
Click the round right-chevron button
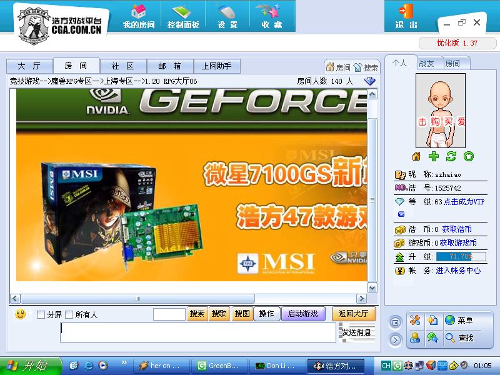tap(396, 340)
